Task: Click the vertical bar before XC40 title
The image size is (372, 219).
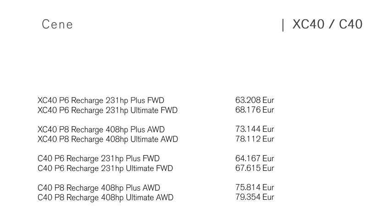Action: 283,25
